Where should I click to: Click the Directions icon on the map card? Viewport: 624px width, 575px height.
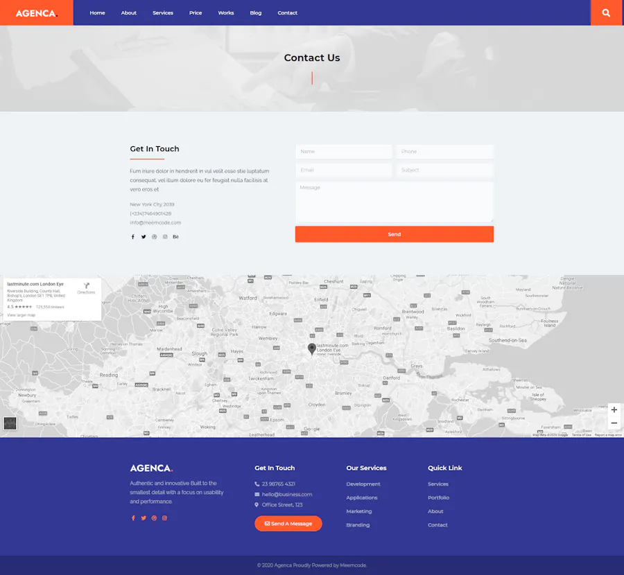(x=86, y=287)
